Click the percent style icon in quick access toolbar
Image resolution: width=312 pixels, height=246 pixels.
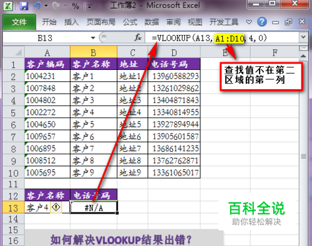point(76,6)
